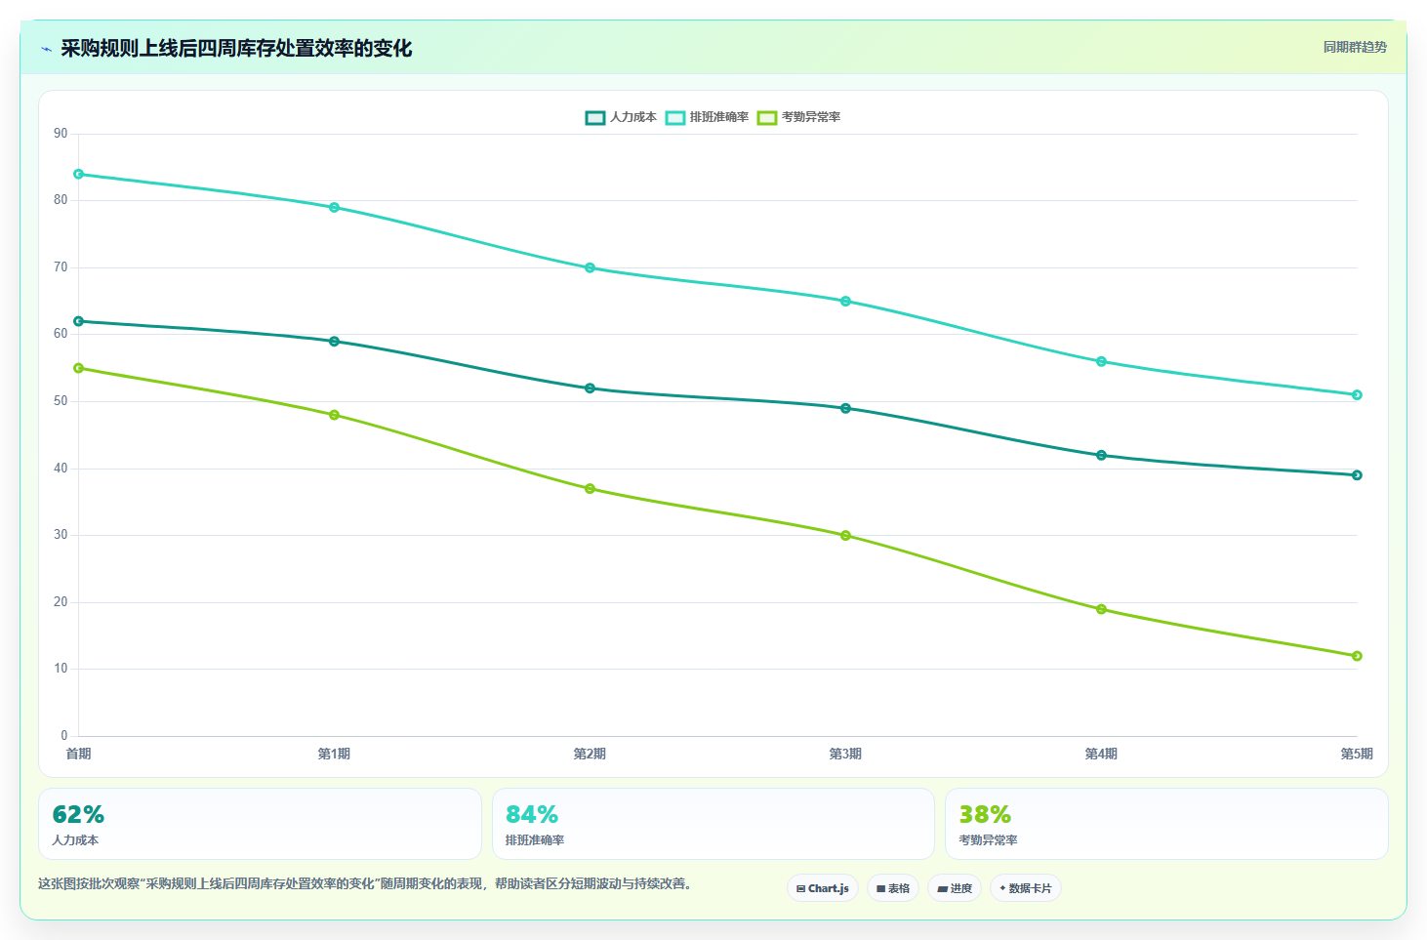Screen dimensions: 1427x940
Task: Click the 人力成本 data point at 第5期
Action: coord(1357,474)
